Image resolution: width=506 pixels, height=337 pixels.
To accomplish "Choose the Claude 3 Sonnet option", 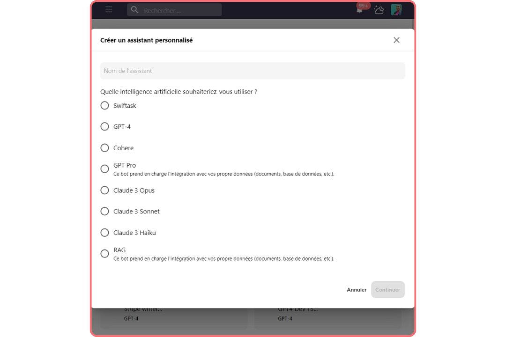I will point(105,212).
